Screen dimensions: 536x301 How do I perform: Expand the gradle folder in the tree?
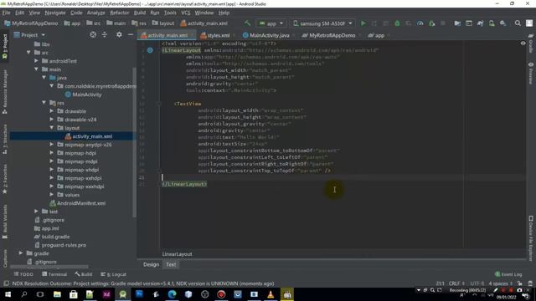[21, 253]
